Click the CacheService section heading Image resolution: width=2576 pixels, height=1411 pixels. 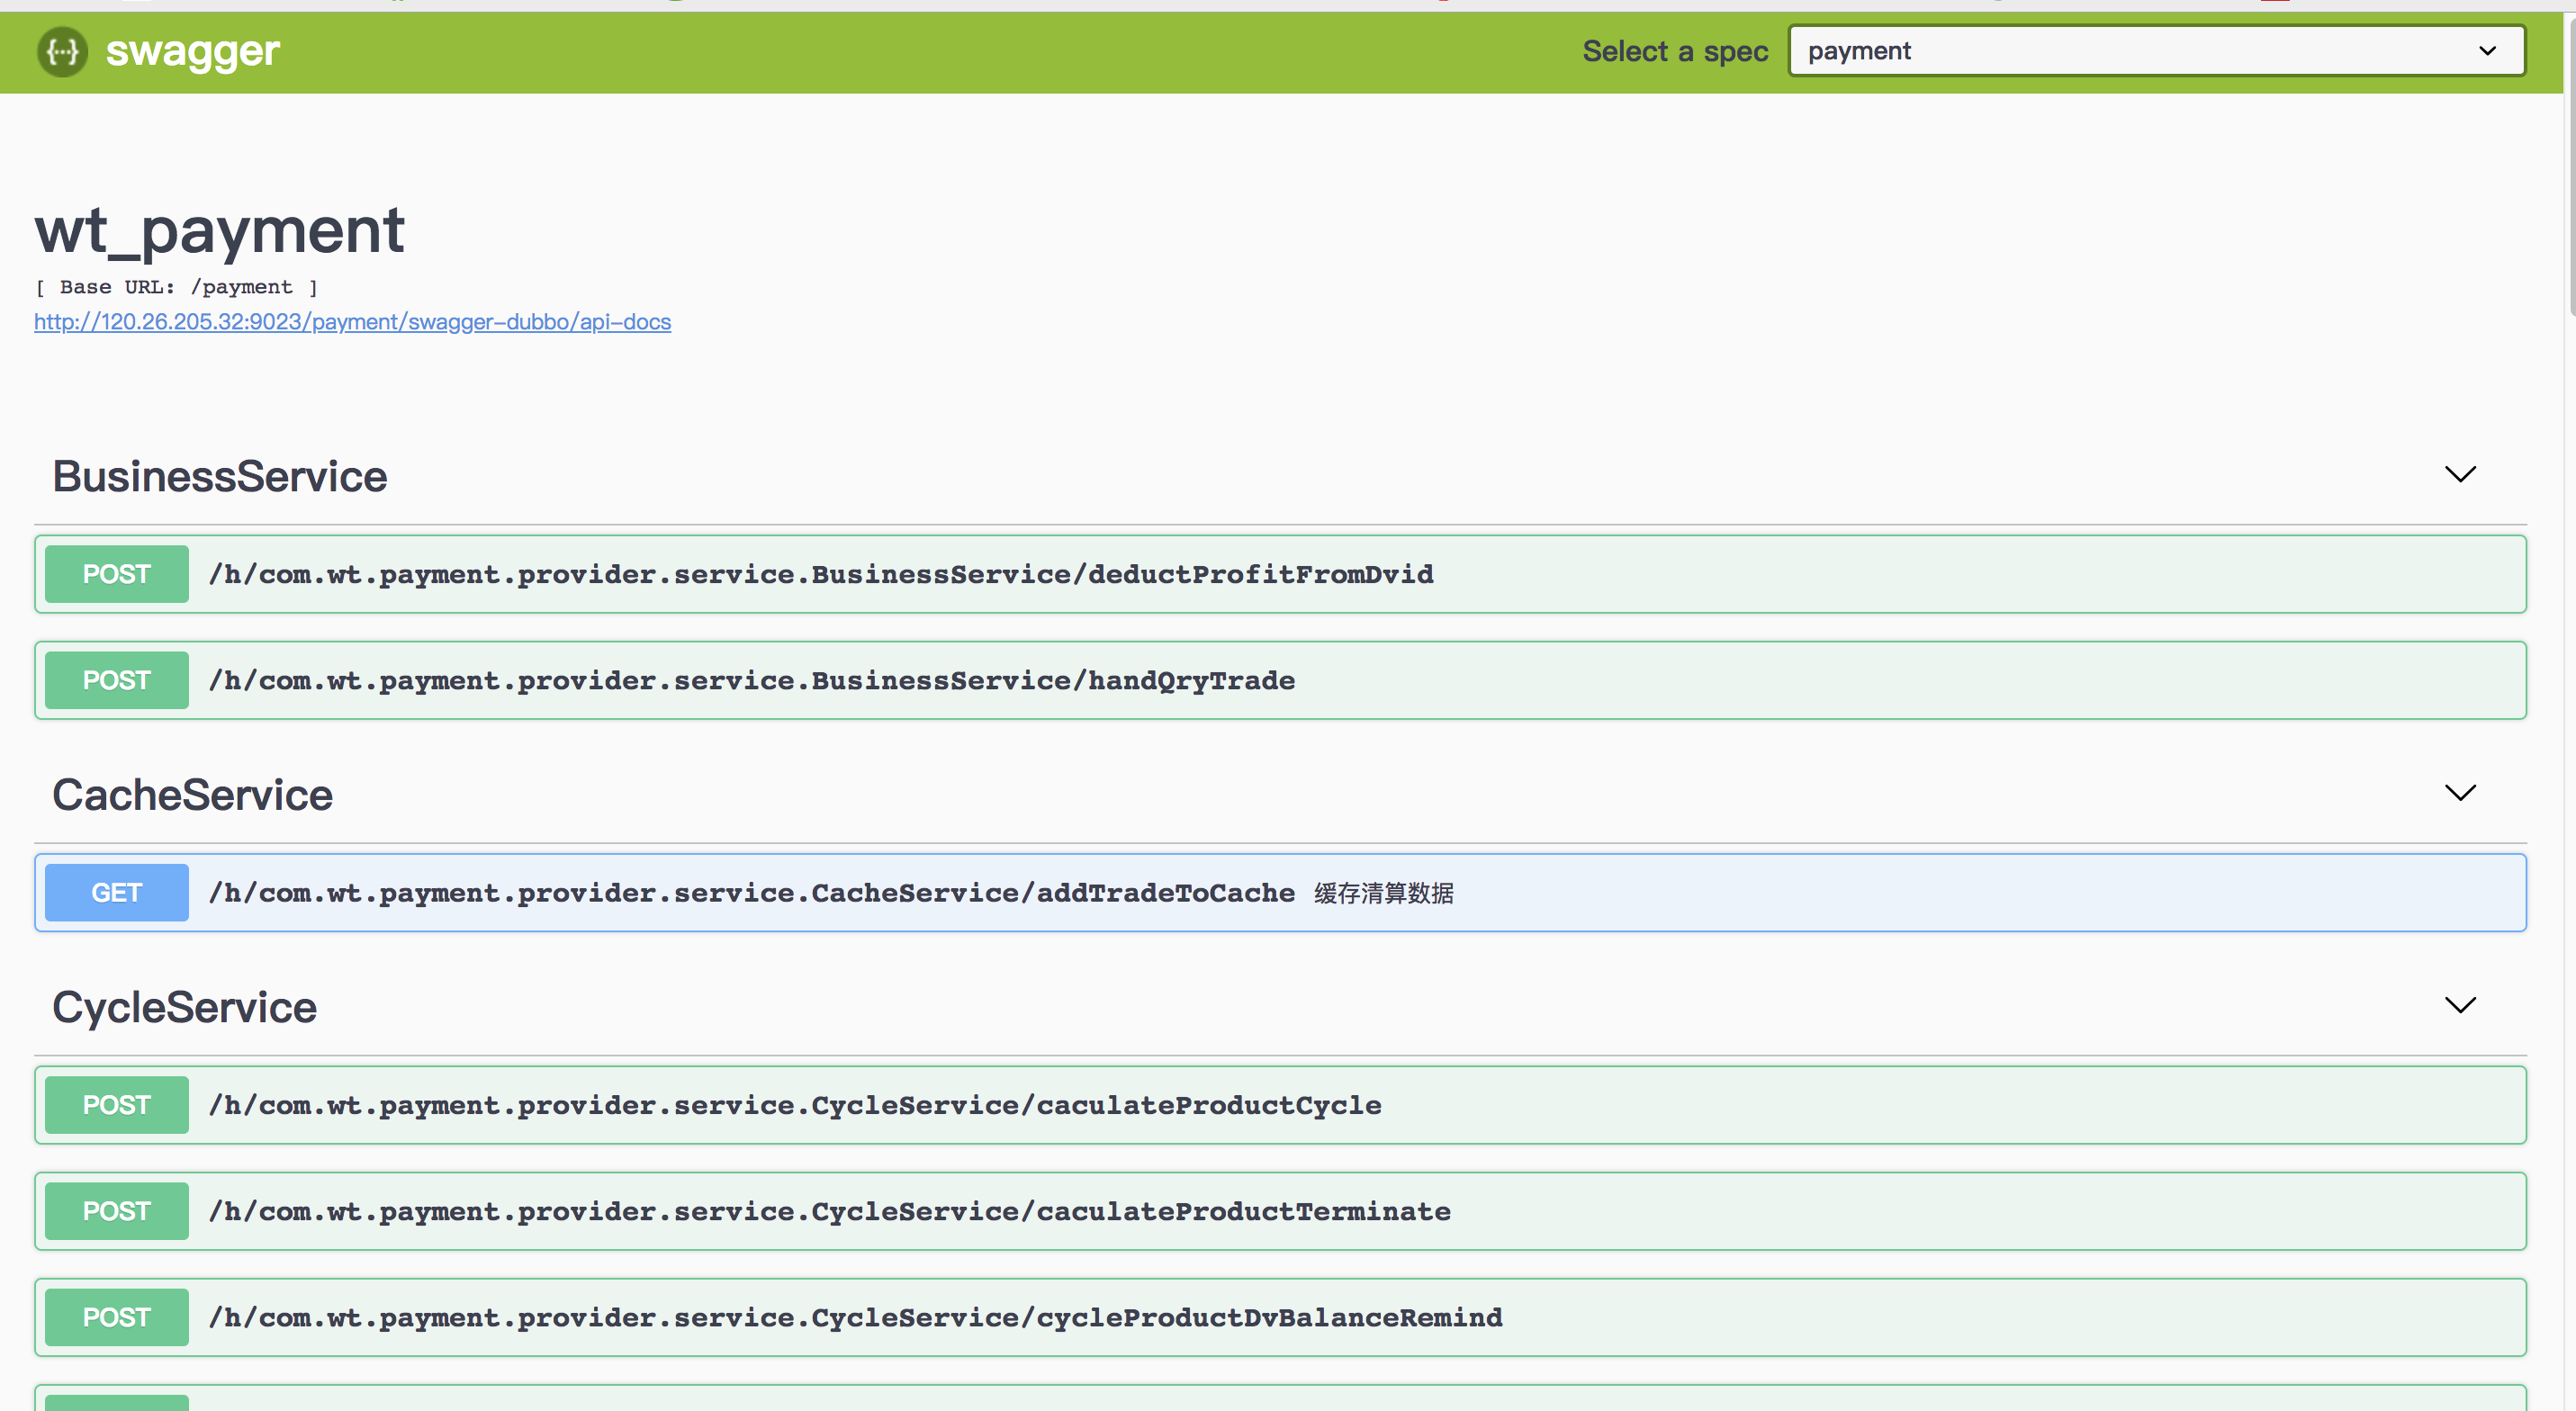pos(192,796)
